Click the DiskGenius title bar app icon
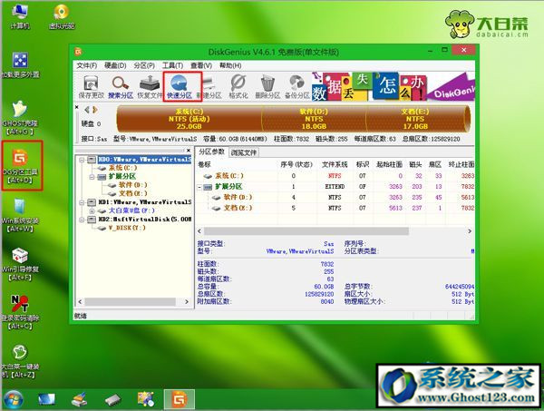This screenshot has width=544, height=411. coord(78,52)
